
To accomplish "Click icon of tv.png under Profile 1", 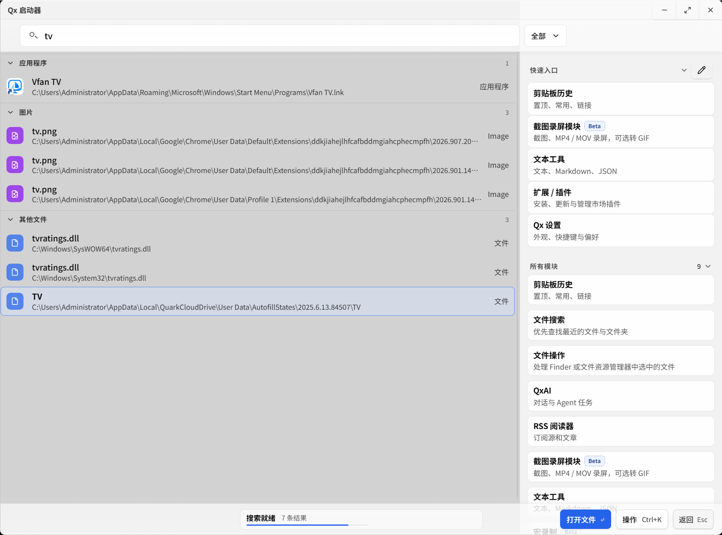I will click(x=15, y=194).
